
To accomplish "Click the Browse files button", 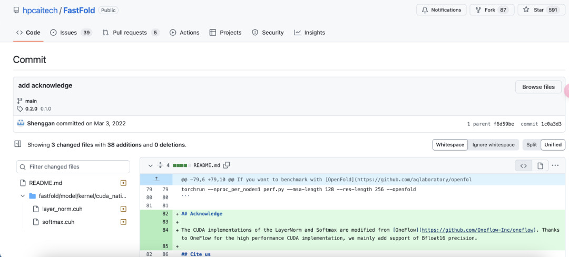I will pos(538,87).
